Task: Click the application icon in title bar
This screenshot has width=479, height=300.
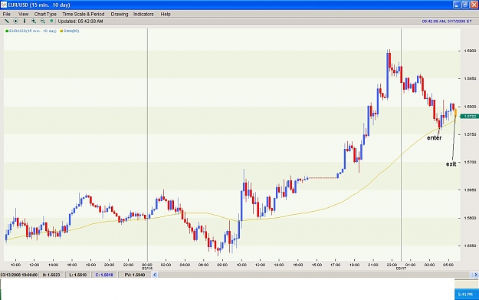Action: tap(3, 5)
